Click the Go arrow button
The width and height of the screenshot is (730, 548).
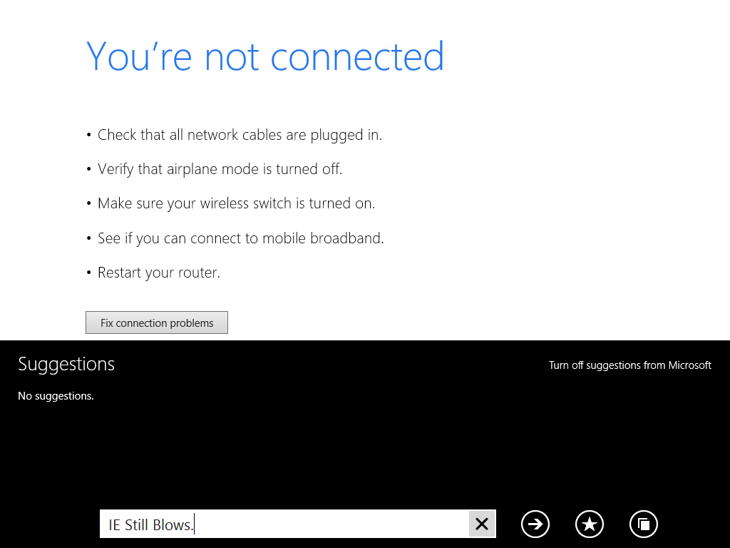point(535,524)
